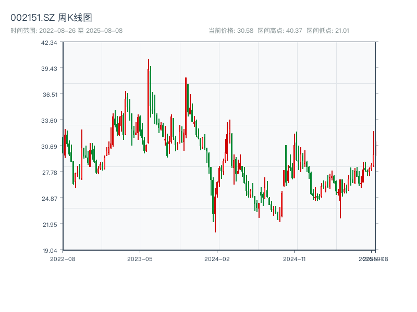Click the period low text 区间低点: 21.01
417x312 pixels.
tap(328, 31)
